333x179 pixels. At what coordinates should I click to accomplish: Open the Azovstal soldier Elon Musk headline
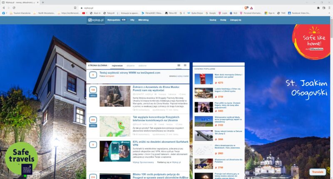click(x=156, y=89)
